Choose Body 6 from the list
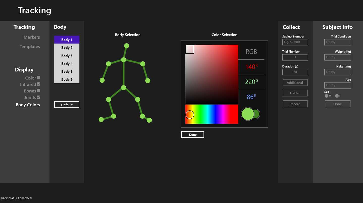 tap(67, 79)
